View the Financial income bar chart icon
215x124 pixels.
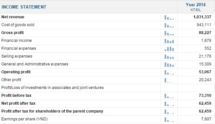[x=169, y=41]
